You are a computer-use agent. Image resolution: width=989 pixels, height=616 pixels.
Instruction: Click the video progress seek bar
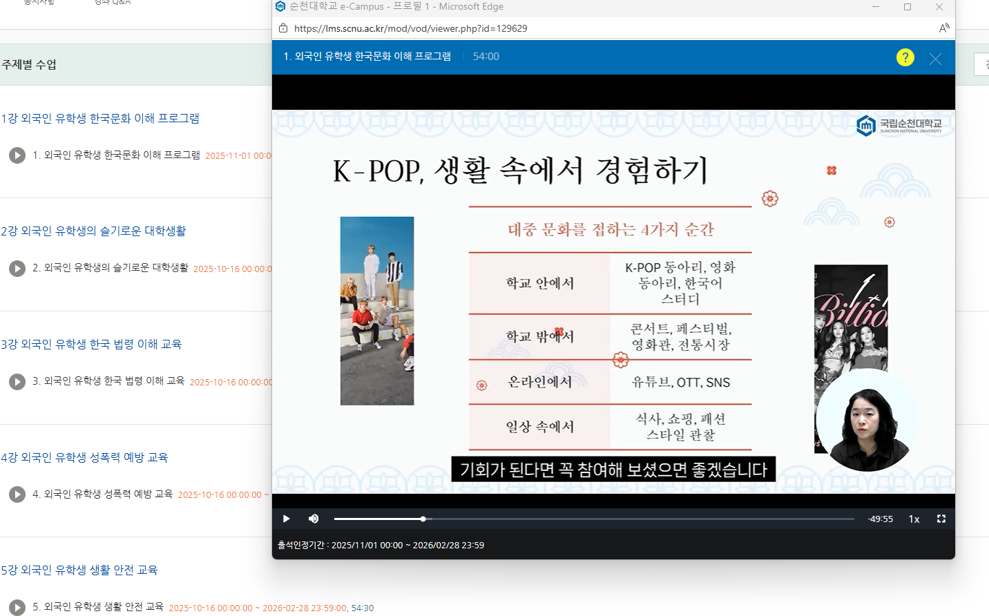594,519
